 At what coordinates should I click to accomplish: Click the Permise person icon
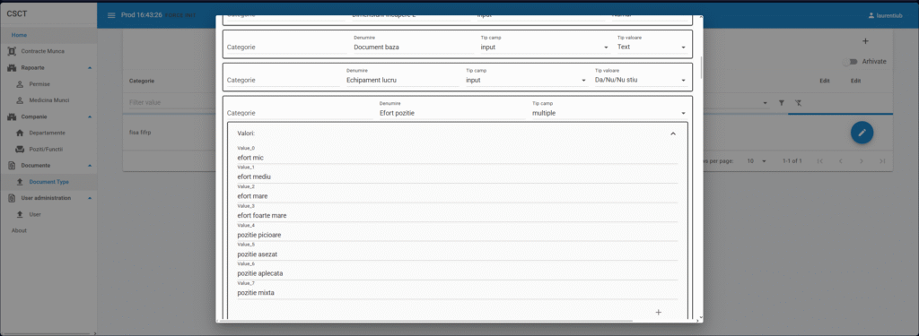(x=20, y=84)
